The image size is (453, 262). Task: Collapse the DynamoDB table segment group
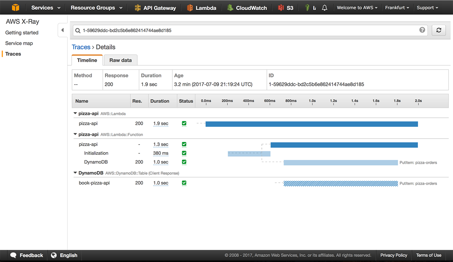click(75, 173)
